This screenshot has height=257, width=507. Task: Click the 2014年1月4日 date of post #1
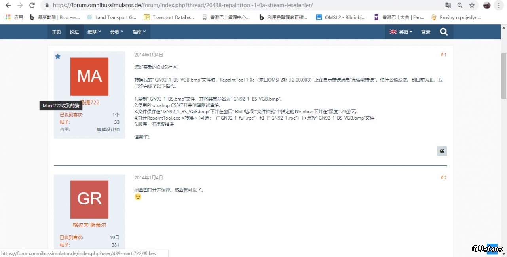pyautogui.click(x=148, y=55)
